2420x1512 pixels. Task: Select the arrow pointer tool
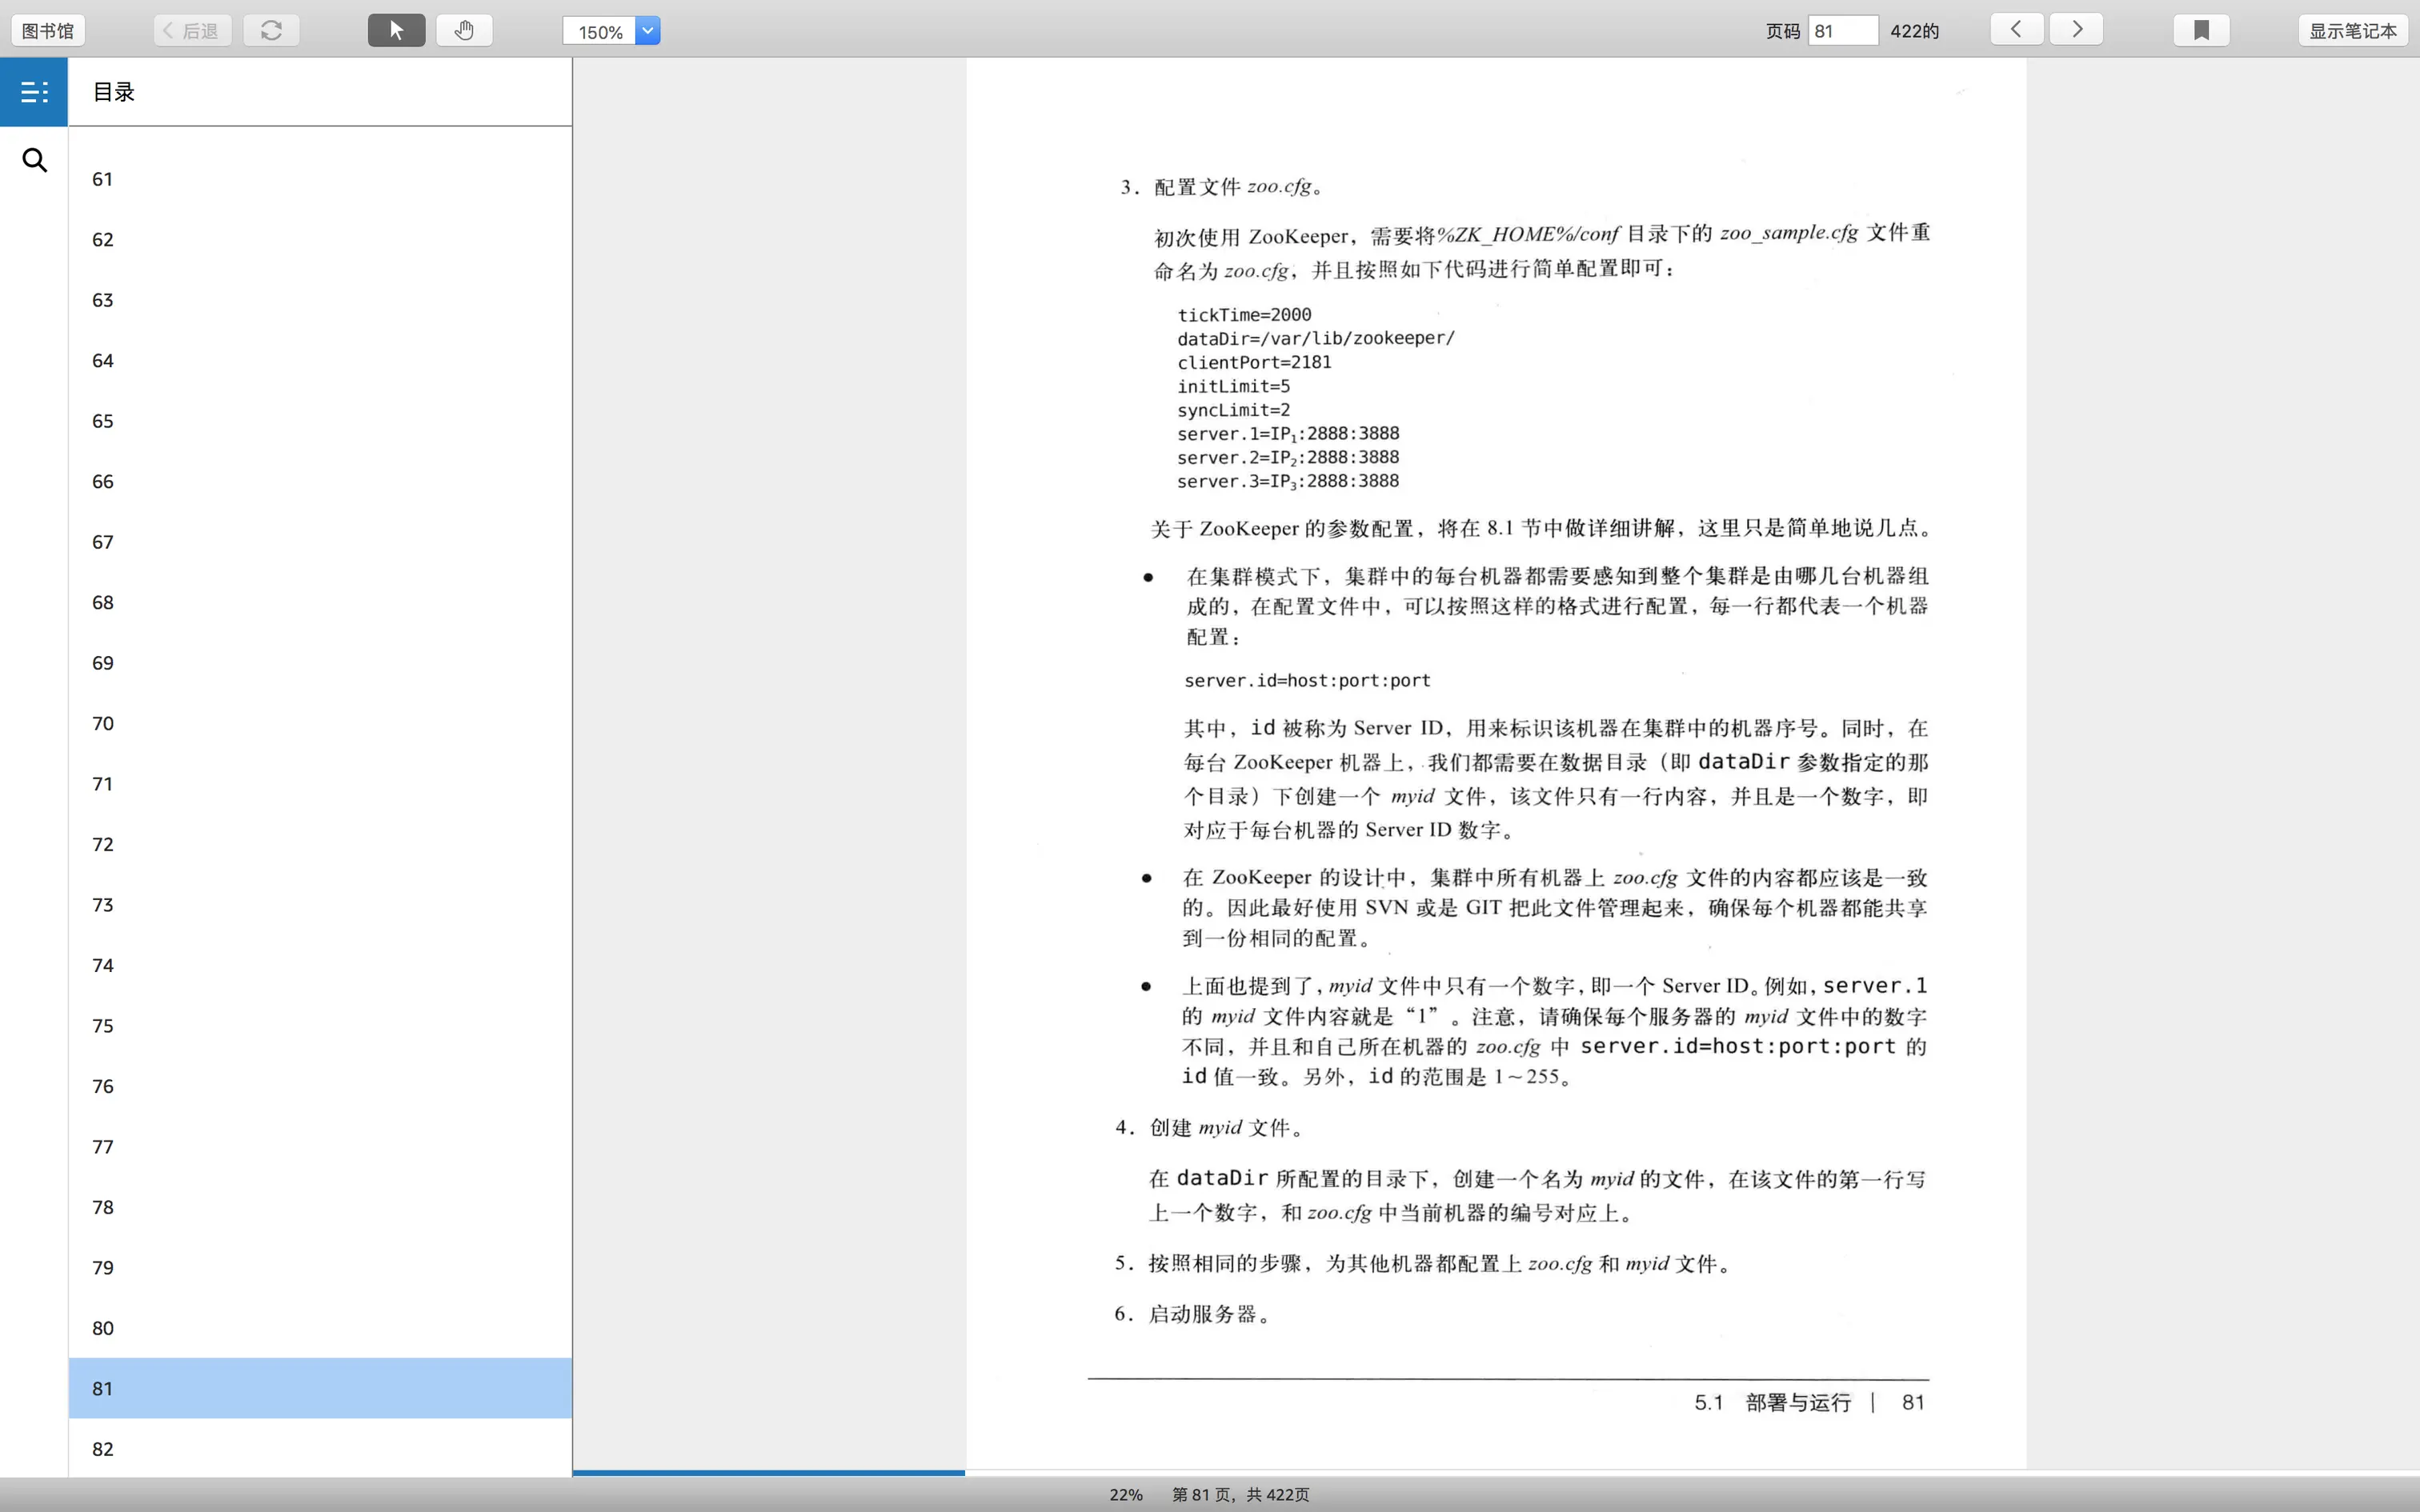point(396,30)
